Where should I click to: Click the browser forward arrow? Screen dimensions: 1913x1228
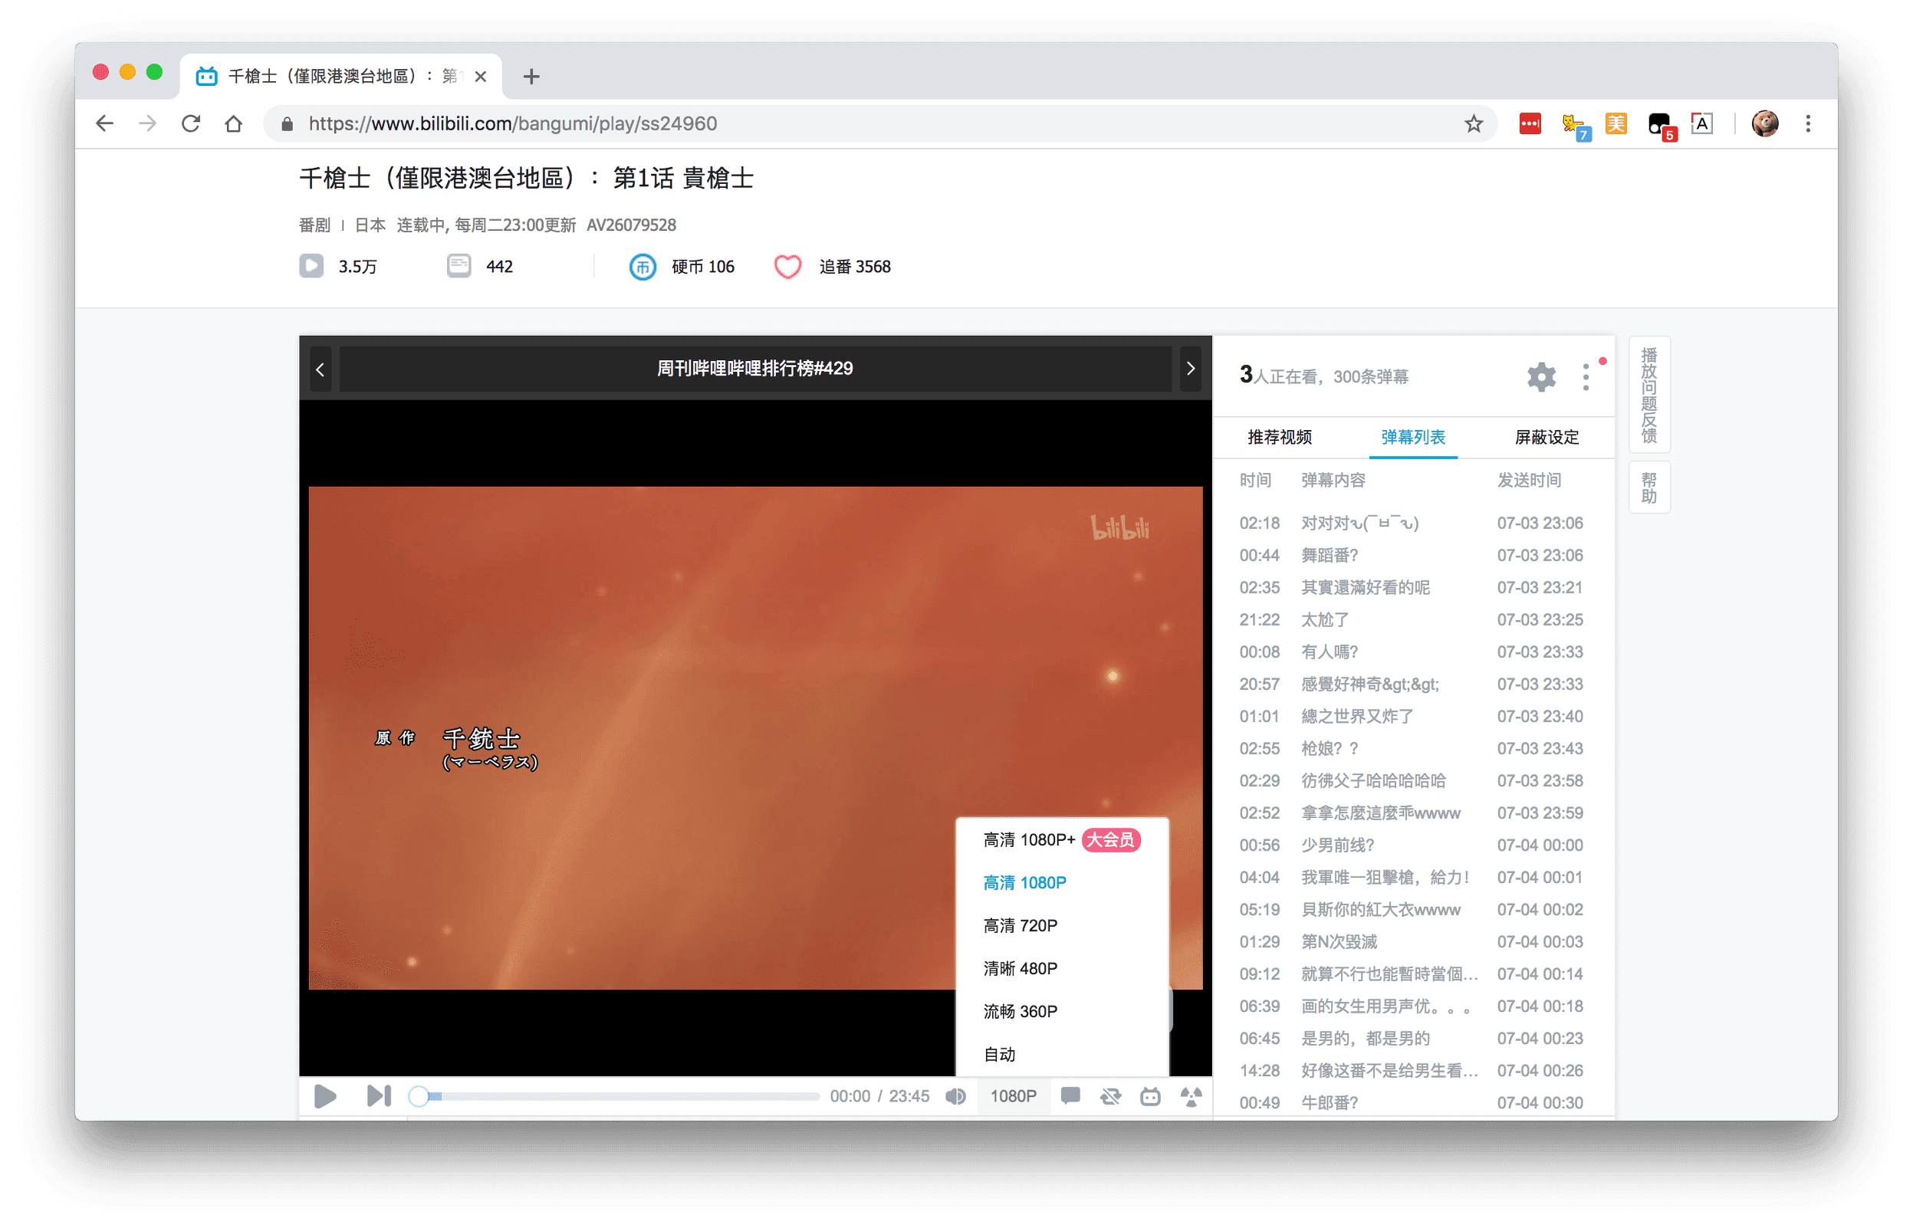click(x=147, y=123)
